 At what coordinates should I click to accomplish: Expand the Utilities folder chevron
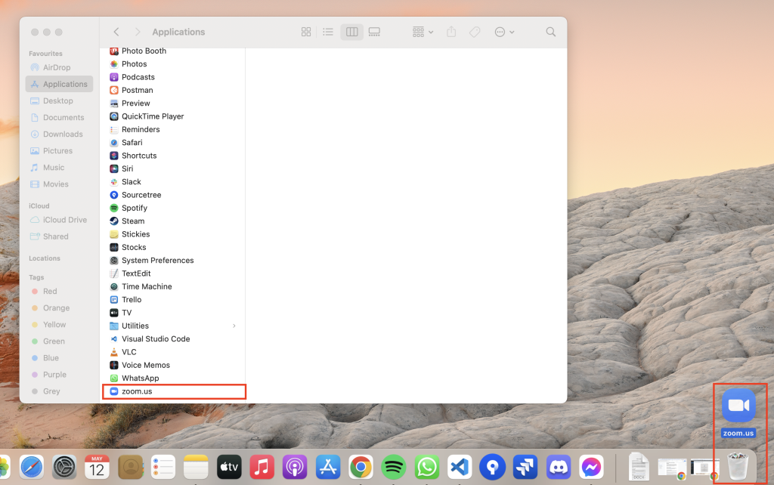click(234, 326)
